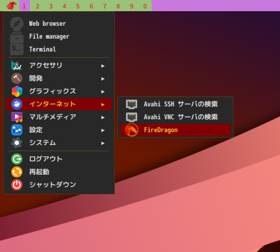Viewport: 280px width, 252px height.
Task: Click the システム gear icon
Action: point(17,143)
